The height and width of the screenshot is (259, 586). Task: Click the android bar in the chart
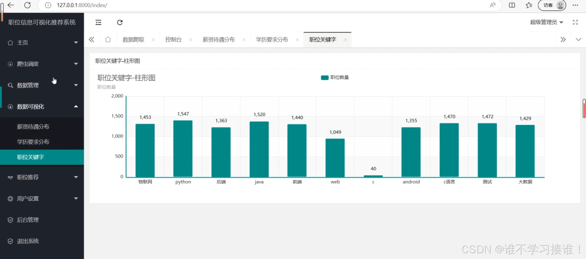(411, 152)
